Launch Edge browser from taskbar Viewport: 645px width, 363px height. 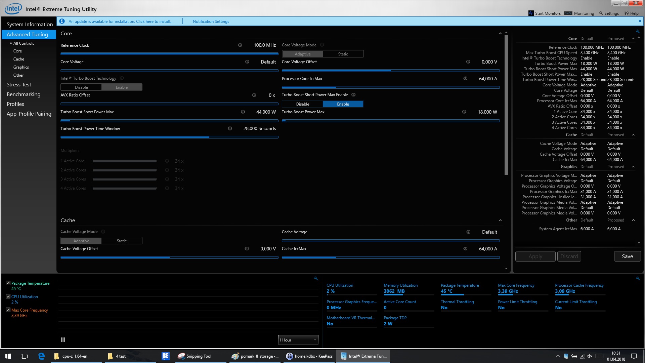(41, 356)
